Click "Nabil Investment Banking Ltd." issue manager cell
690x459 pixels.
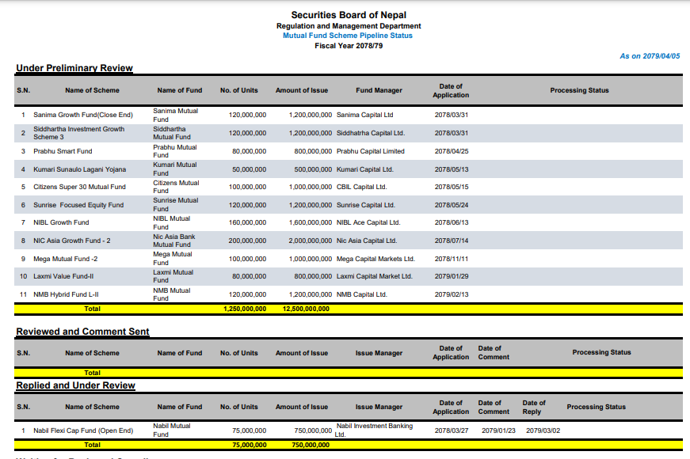coord(373,429)
